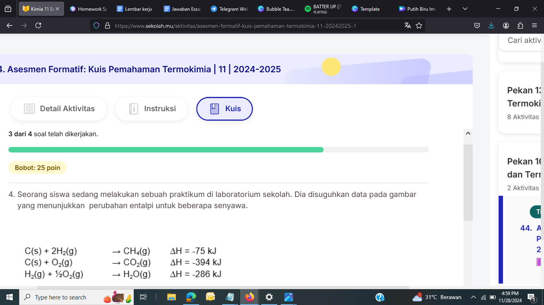Click the H₂O reaction ΔH = -286 kJ line
This screenshot has width=544, height=305.
point(123,274)
